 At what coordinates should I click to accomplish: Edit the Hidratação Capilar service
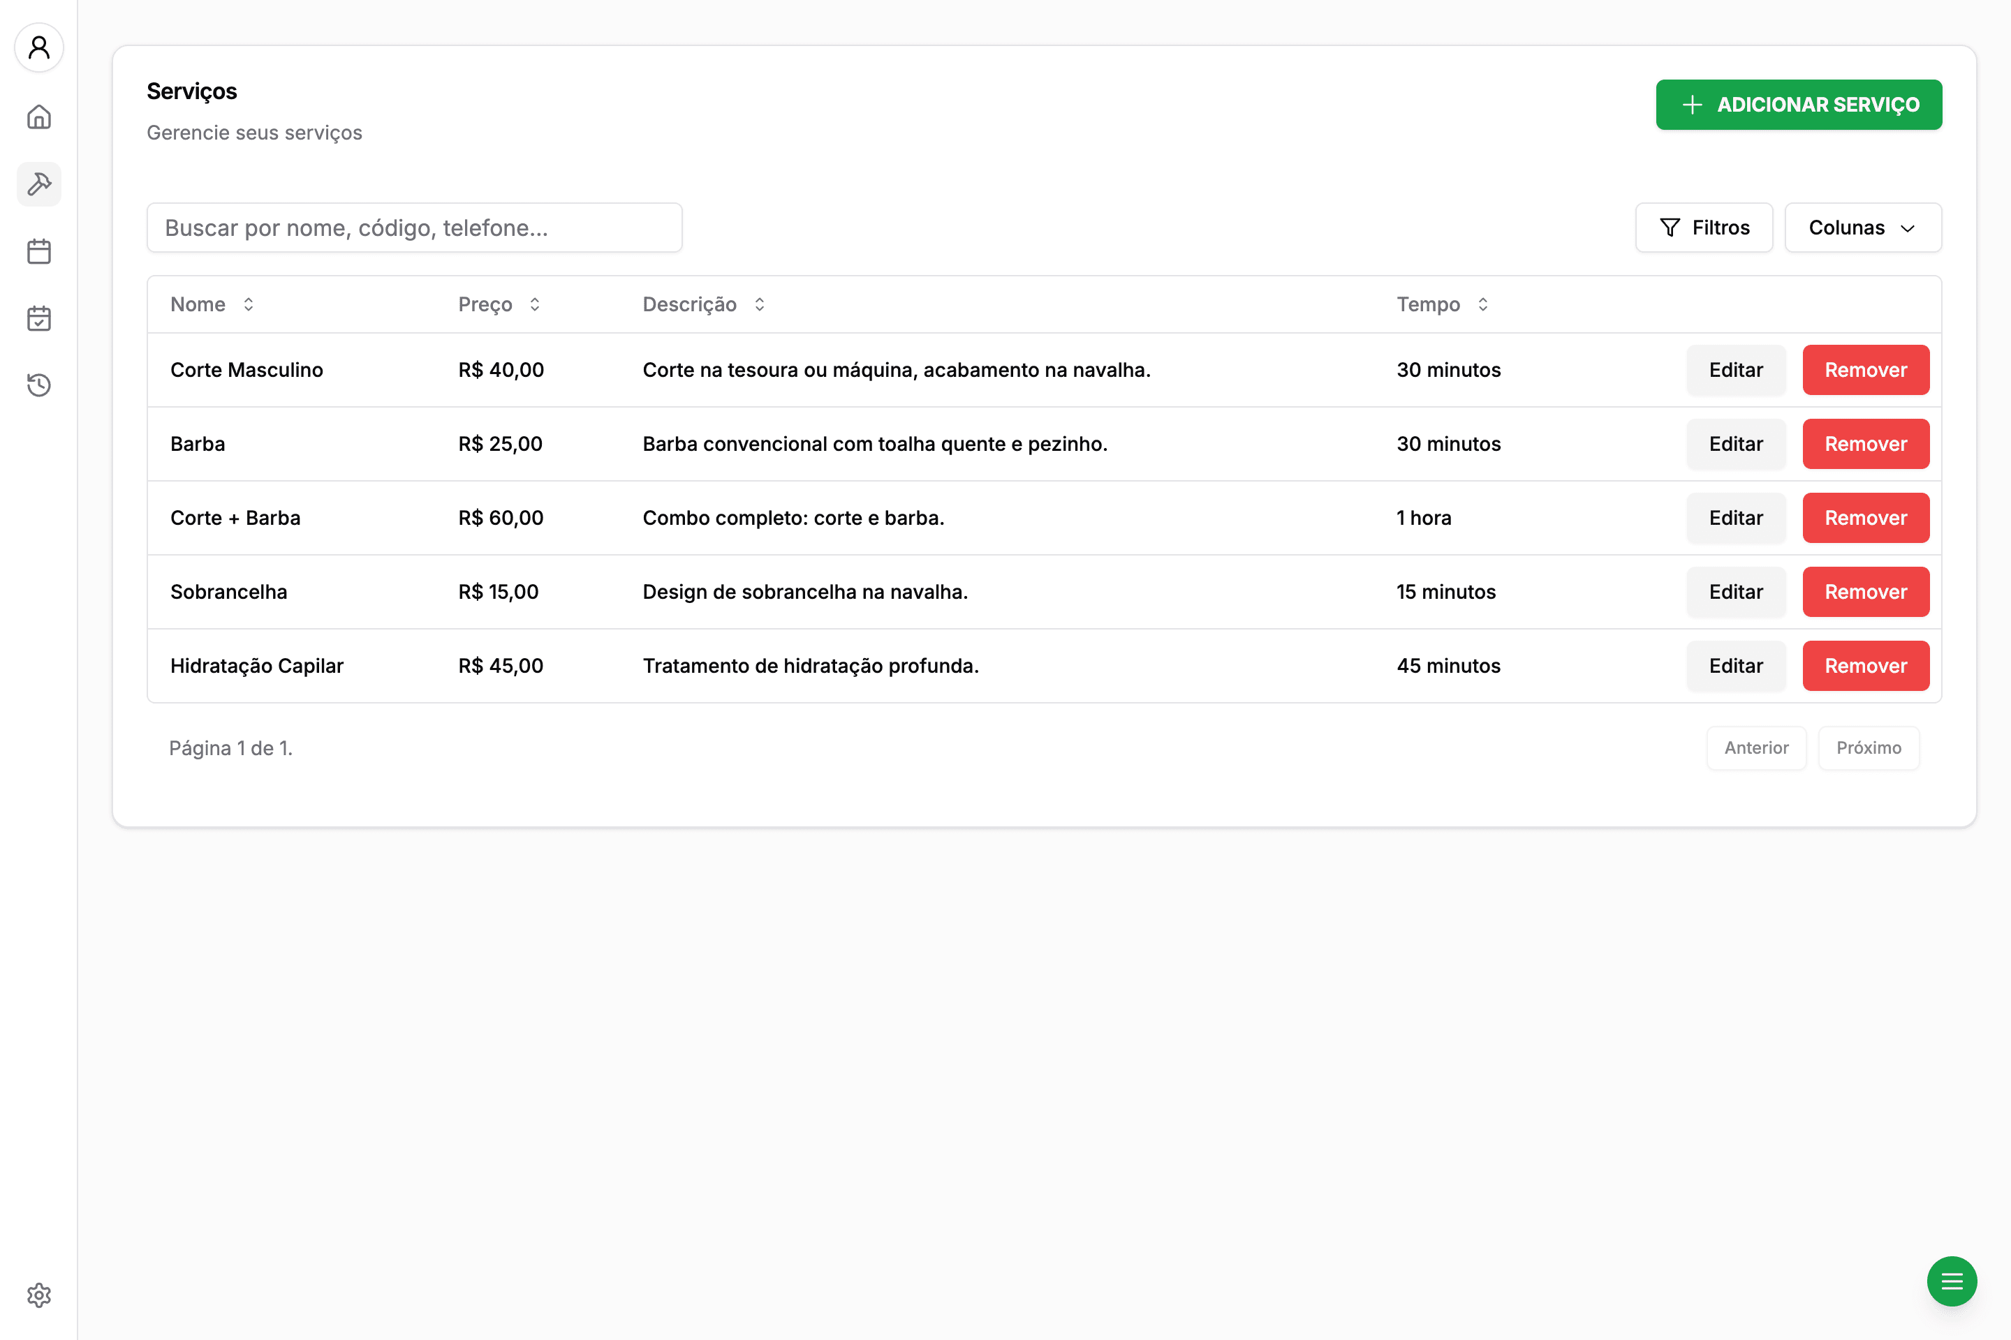coord(1736,666)
